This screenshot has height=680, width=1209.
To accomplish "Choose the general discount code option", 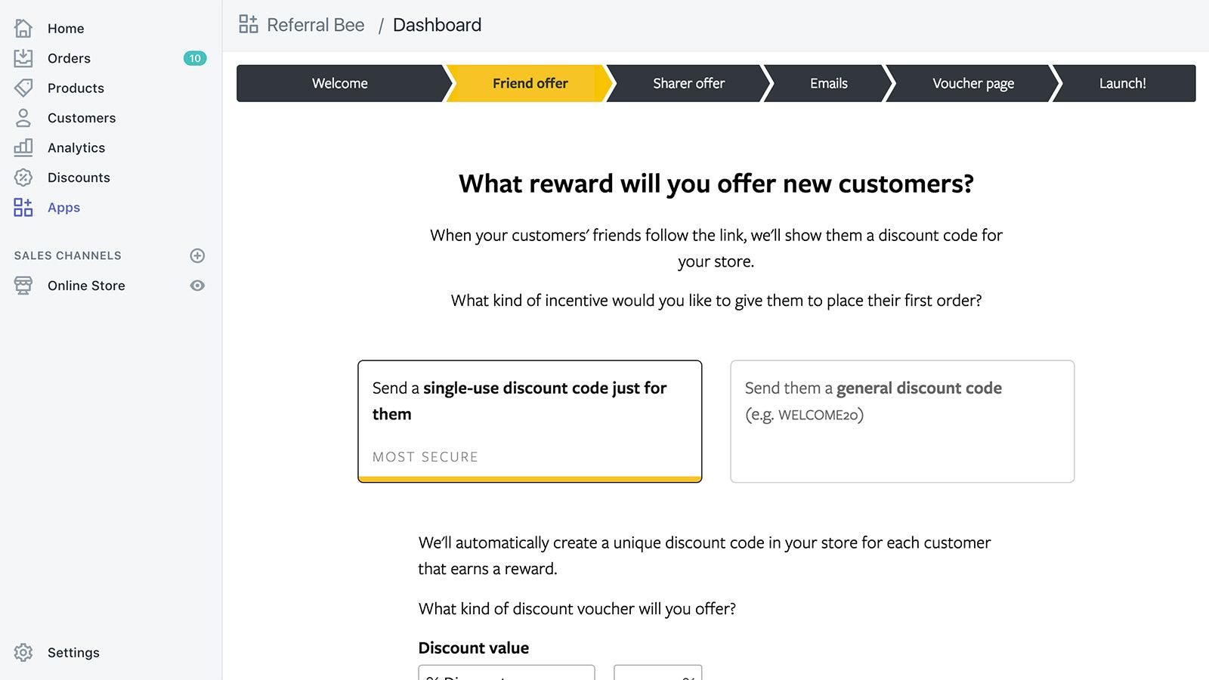I will coord(901,421).
